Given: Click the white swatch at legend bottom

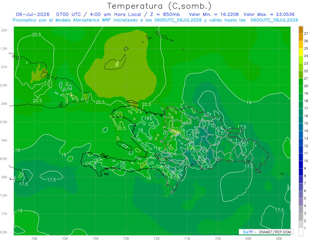Looking at the screenshot, I should (301, 232).
